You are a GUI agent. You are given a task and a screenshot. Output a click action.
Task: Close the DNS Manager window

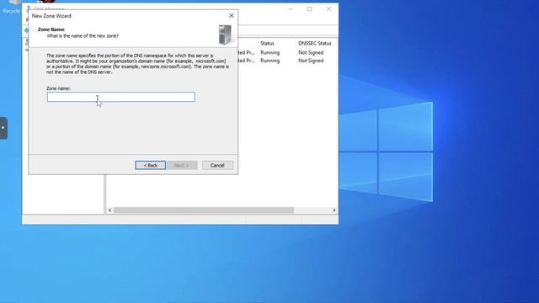click(x=328, y=9)
